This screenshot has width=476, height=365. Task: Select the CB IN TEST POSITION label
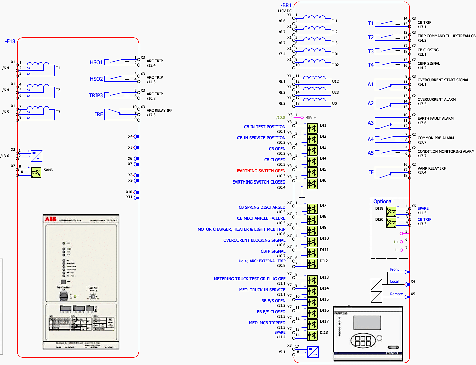tap(265, 127)
